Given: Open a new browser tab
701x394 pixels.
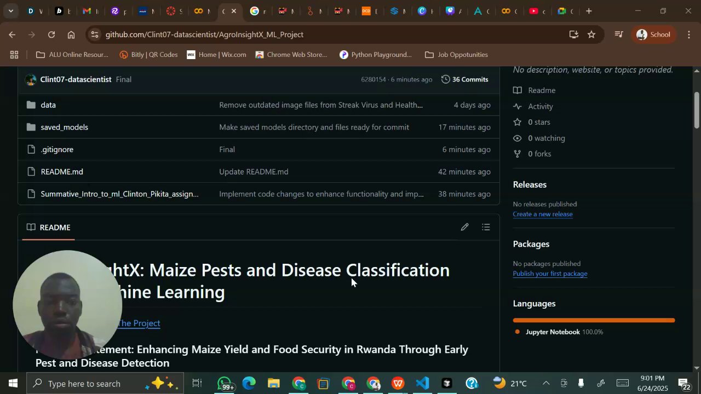Looking at the screenshot, I should (x=589, y=11).
